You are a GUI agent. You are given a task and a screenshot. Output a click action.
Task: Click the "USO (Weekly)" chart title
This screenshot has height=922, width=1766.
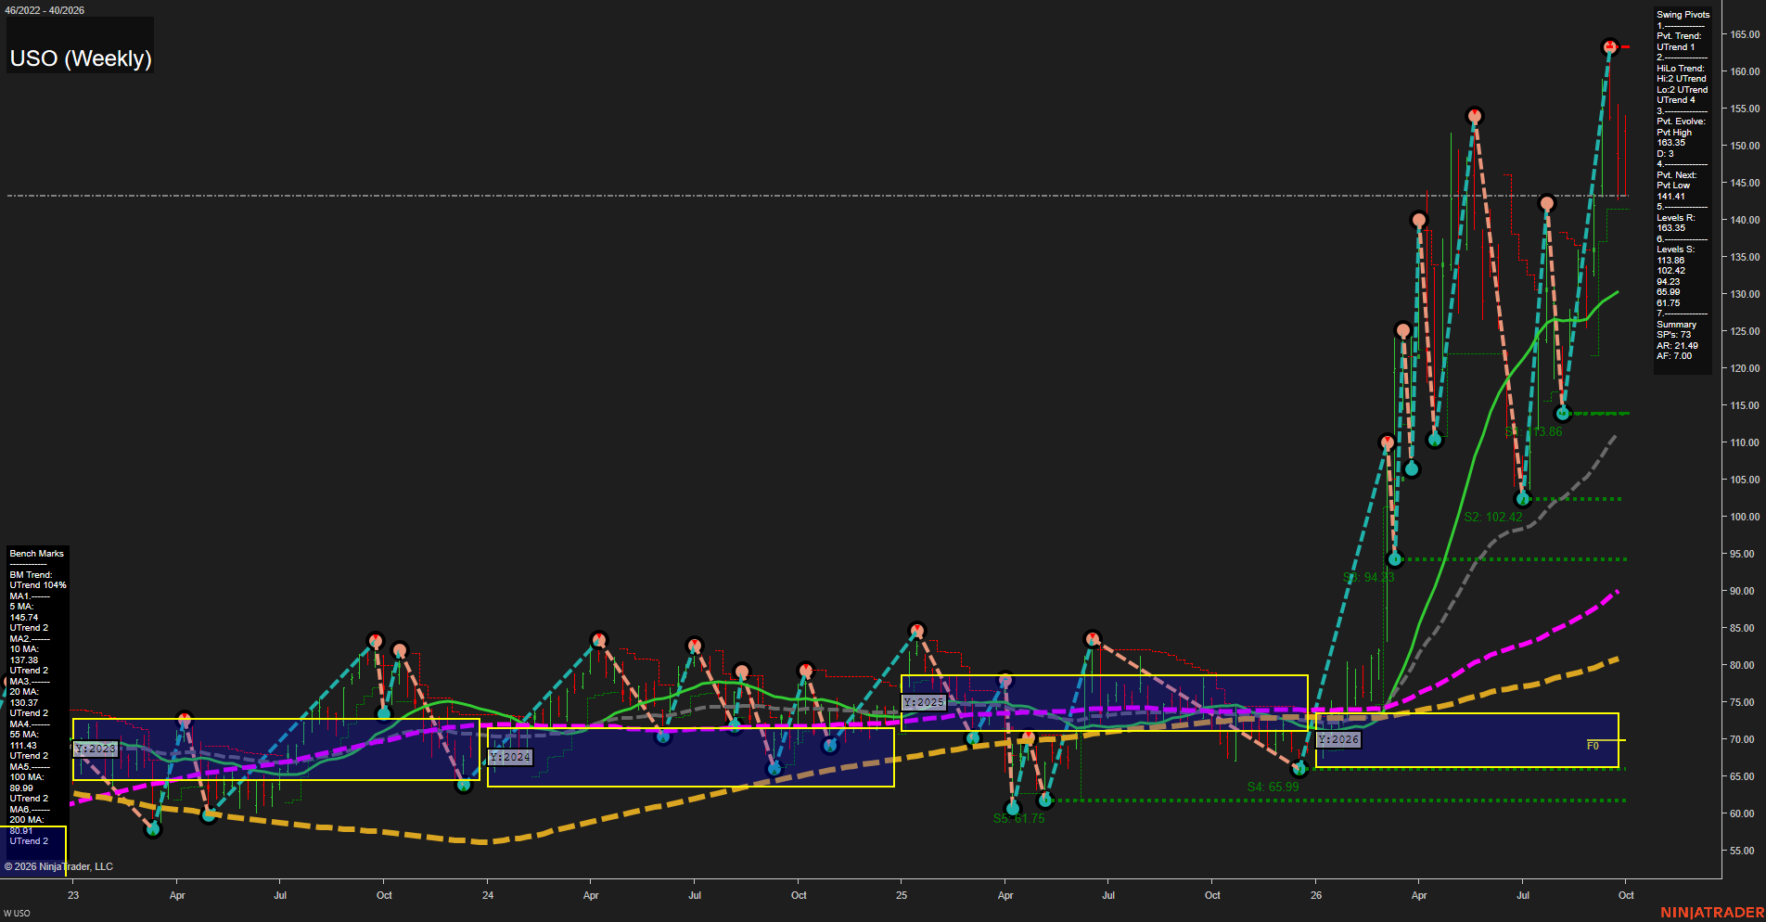pos(81,58)
